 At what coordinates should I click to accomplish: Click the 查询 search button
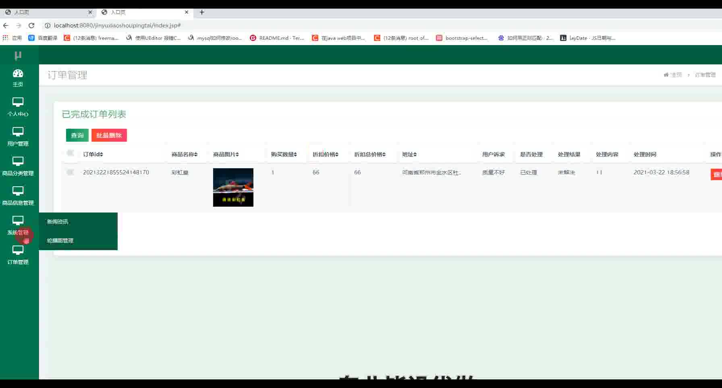click(x=77, y=135)
